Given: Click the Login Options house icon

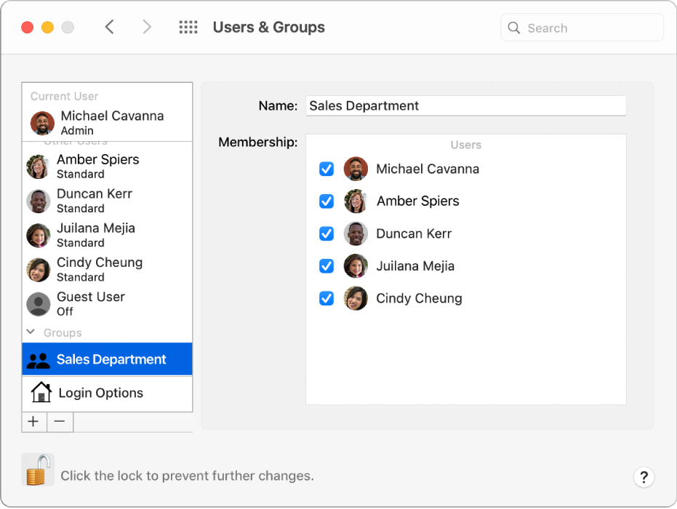Looking at the screenshot, I should point(41,393).
